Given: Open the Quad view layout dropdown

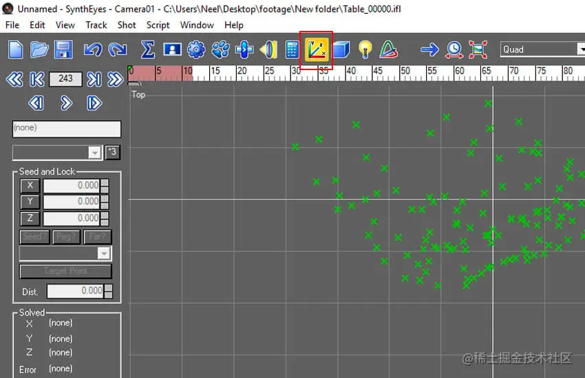Looking at the screenshot, I should click(x=543, y=49).
